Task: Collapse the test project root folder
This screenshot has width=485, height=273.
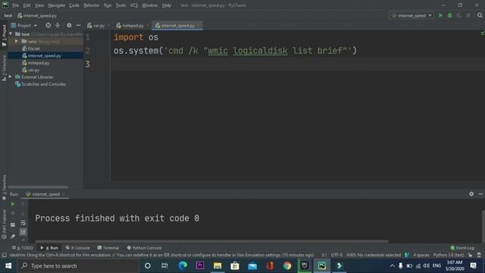Action: (11, 34)
